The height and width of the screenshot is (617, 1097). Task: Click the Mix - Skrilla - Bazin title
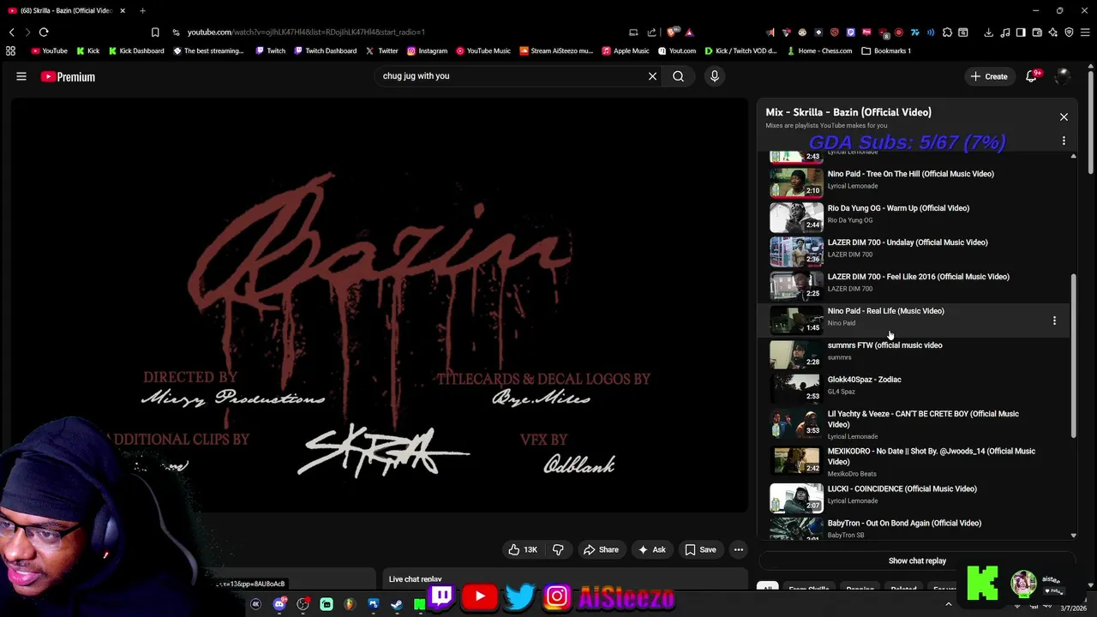[848, 112]
